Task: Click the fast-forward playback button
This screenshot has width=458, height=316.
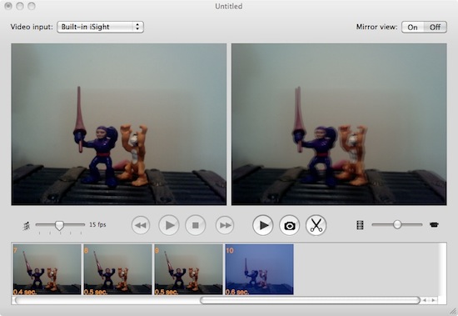Action: [225, 225]
